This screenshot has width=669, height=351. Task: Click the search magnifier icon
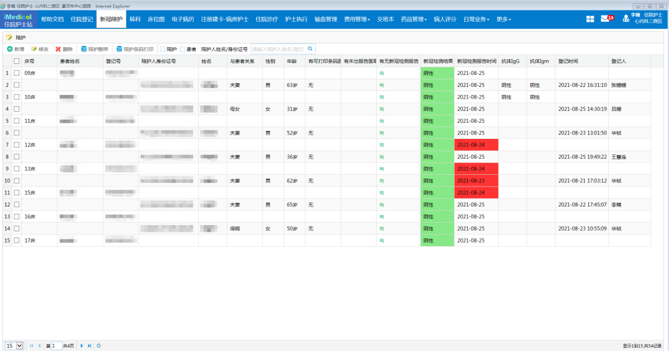pos(310,48)
